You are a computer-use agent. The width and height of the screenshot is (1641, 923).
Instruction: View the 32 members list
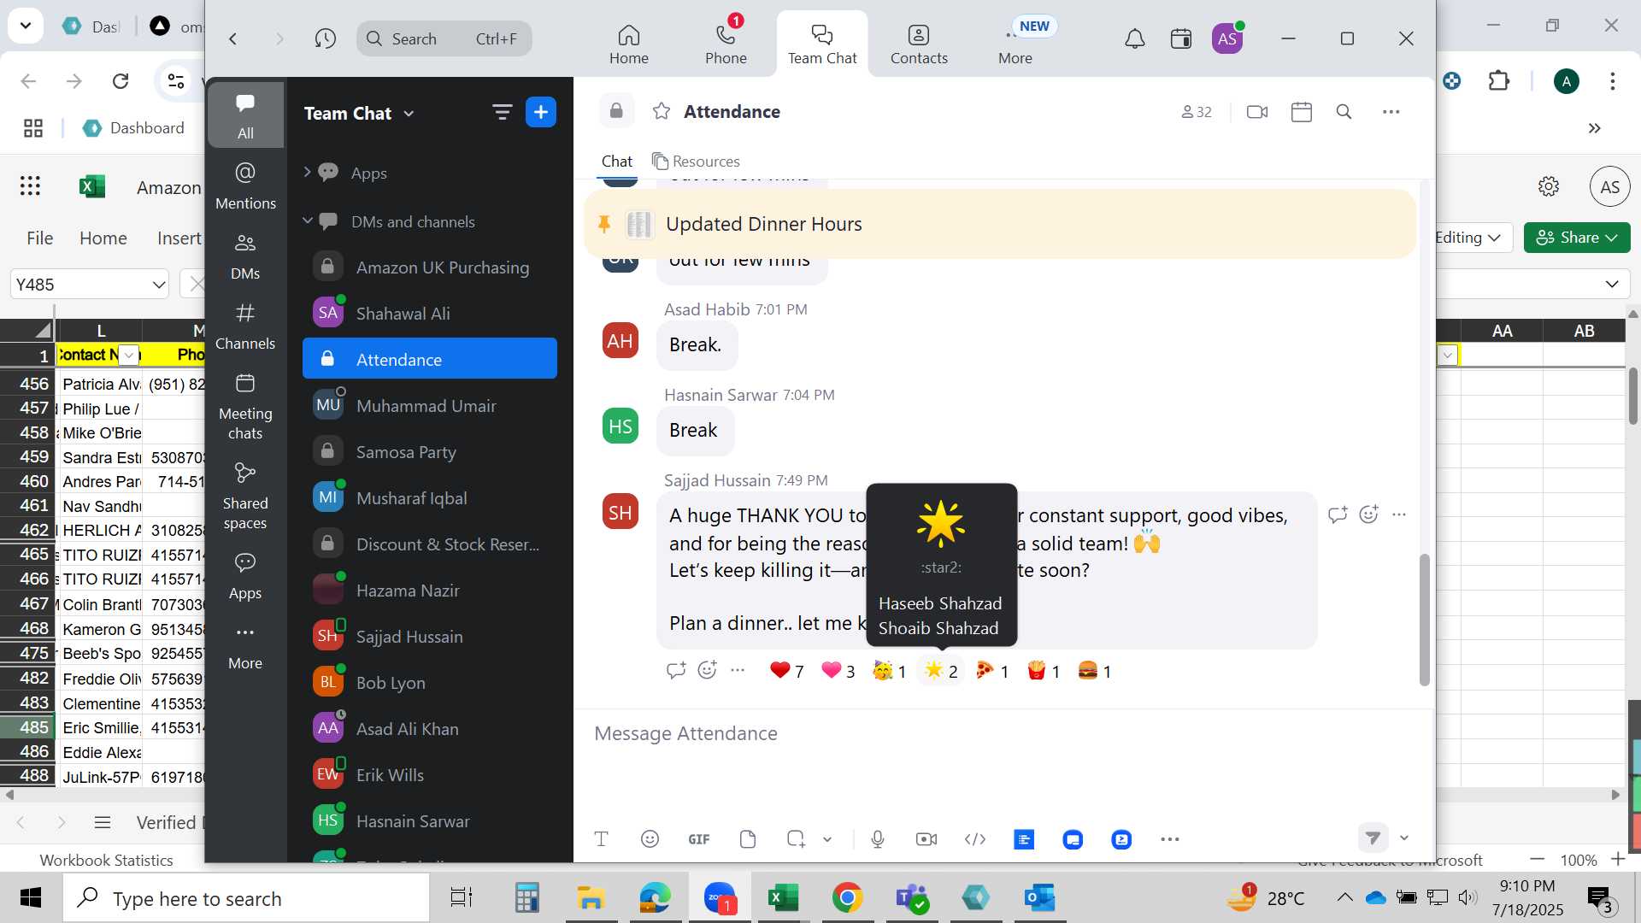tap(1197, 112)
